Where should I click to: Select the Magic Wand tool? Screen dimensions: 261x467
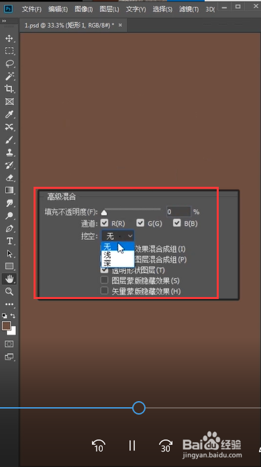point(9,76)
